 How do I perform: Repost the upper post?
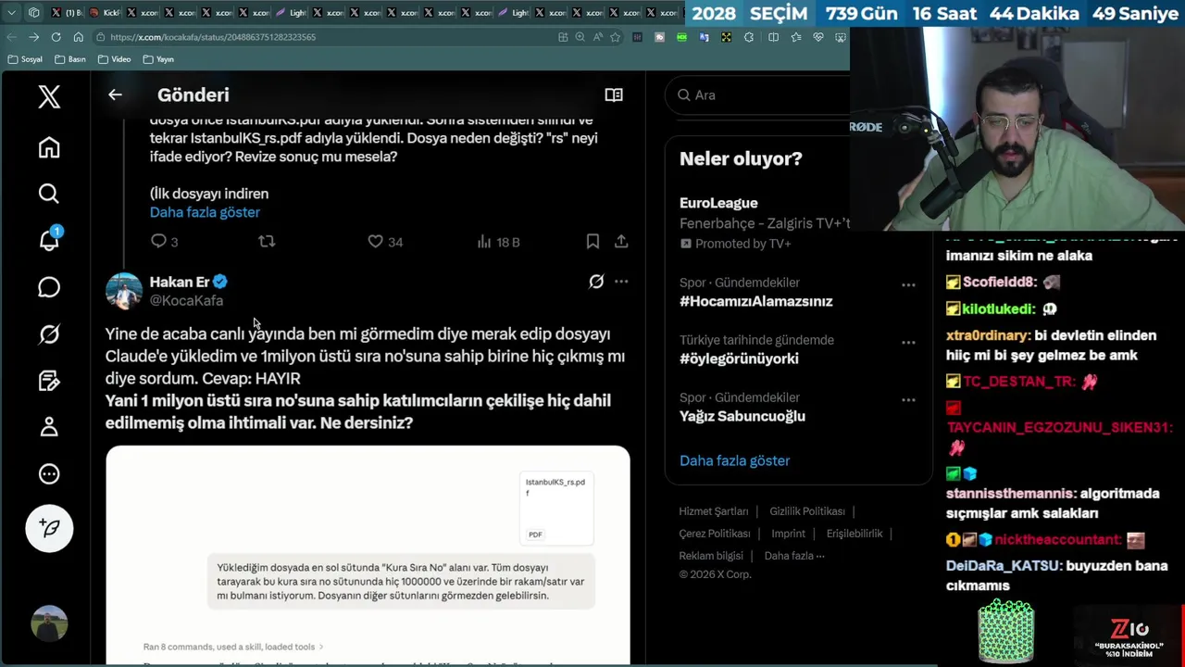[x=267, y=241]
